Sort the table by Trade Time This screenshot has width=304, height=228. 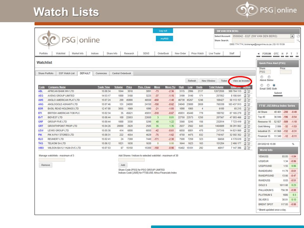point(104,87)
